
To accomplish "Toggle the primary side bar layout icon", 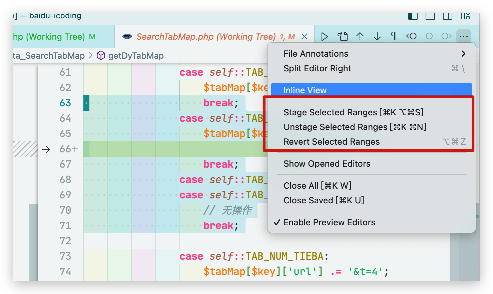I will pyautogui.click(x=413, y=16).
